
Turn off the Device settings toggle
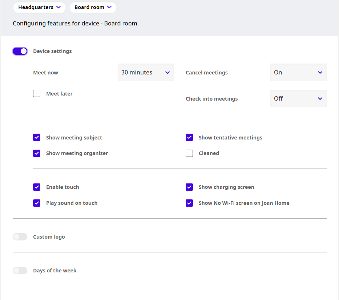[20, 51]
